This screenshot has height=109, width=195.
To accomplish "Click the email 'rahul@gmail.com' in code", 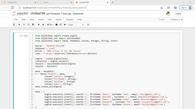I will click(x=148, y=94).
